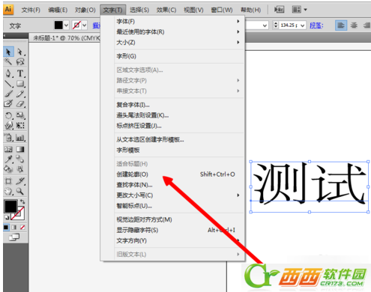371x292 pixels.
Task: Set Color fill mode in toolbox
Action: 6,227
